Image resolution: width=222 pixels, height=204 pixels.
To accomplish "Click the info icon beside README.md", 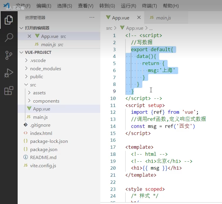I will point(26,157).
